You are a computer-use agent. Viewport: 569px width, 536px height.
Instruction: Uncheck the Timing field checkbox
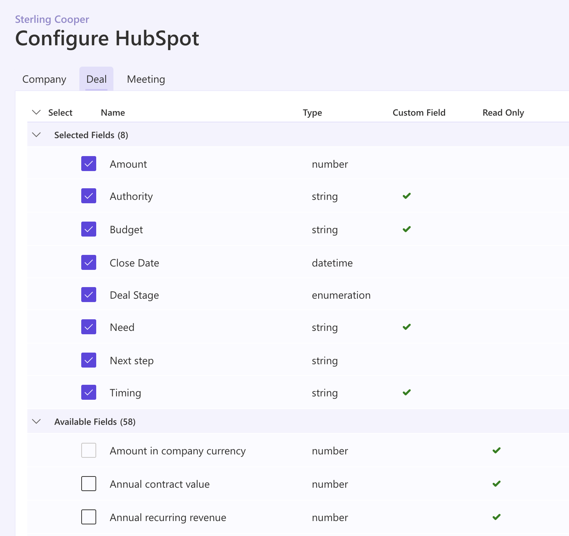(89, 392)
